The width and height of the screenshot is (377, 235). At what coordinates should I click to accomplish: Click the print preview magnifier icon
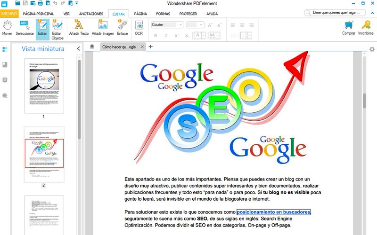tap(48, 3)
